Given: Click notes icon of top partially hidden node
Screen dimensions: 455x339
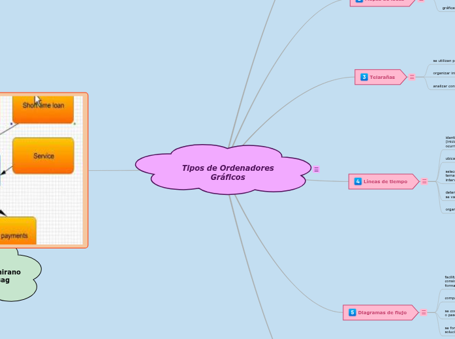Looking at the screenshot, I should click(x=420, y=1).
